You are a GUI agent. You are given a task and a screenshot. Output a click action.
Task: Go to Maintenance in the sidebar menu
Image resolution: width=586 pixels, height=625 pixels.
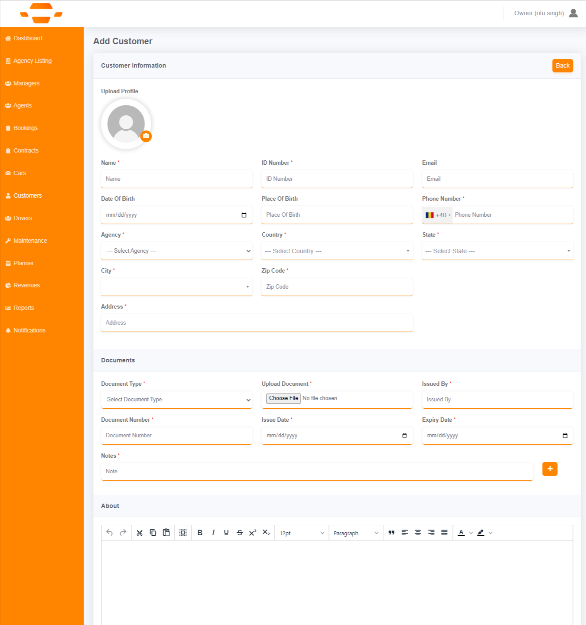[x=30, y=241]
